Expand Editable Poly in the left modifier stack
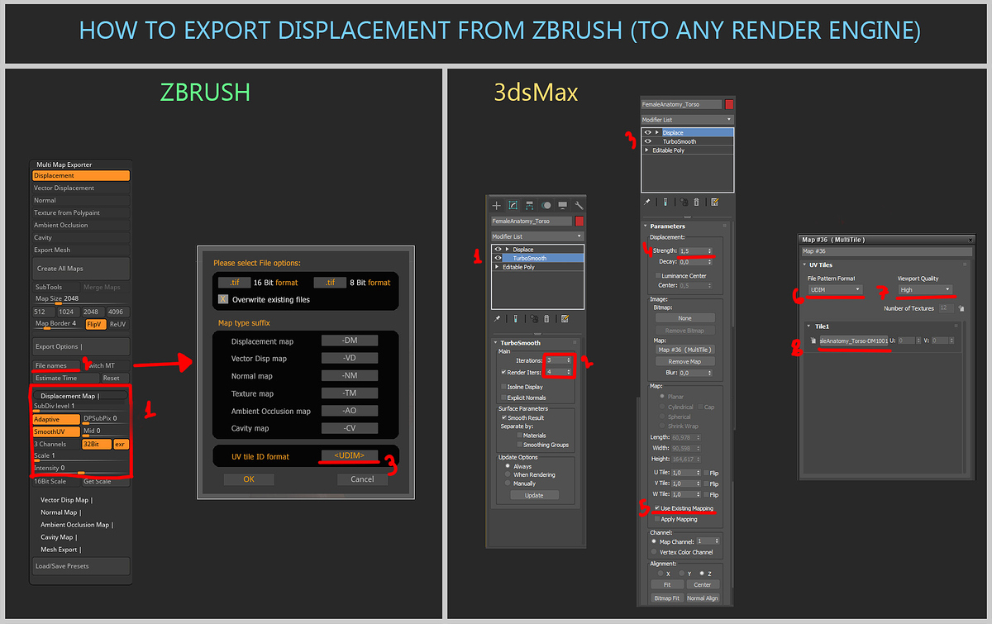Image resolution: width=992 pixels, height=624 pixels. 497,267
